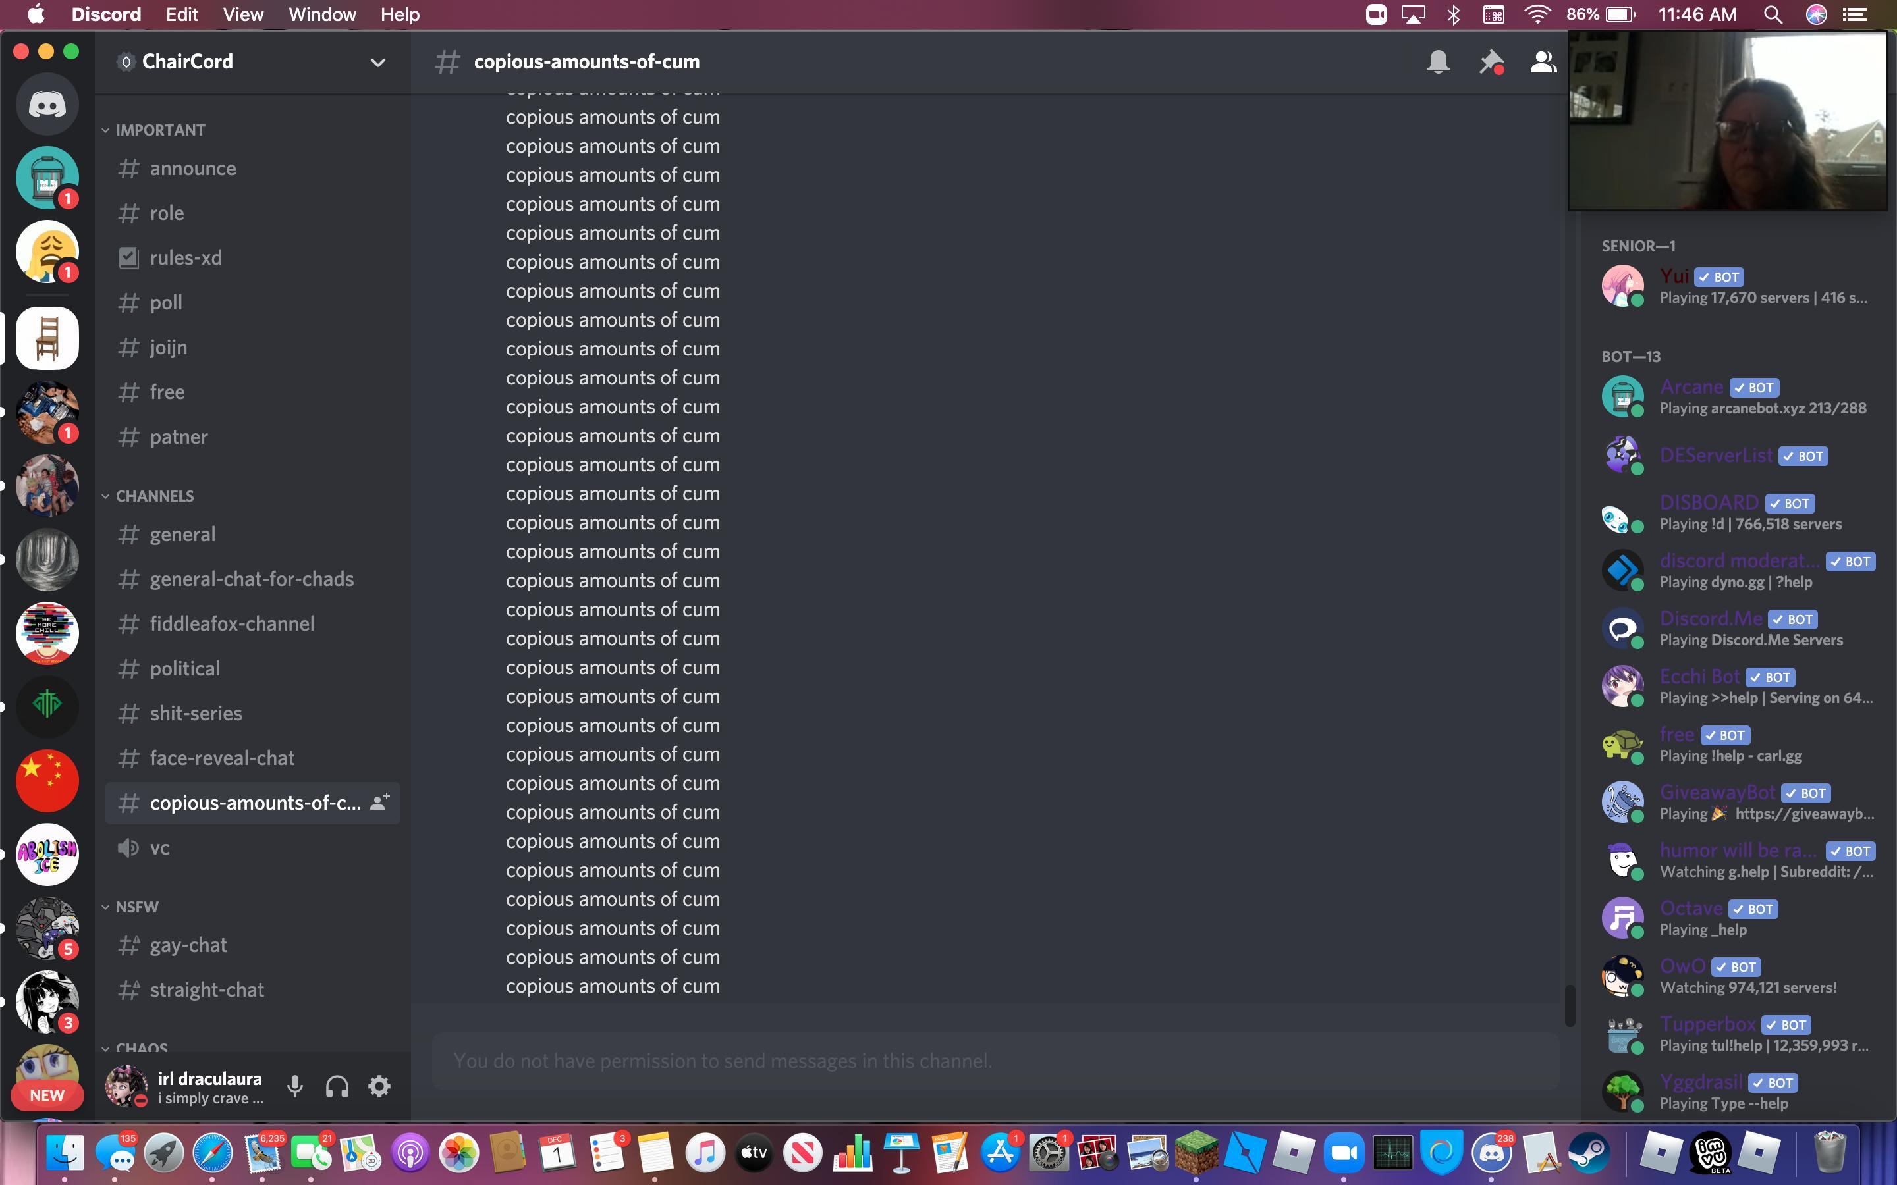
Task: Show pinned messages
Action: tap(1490, 62)
